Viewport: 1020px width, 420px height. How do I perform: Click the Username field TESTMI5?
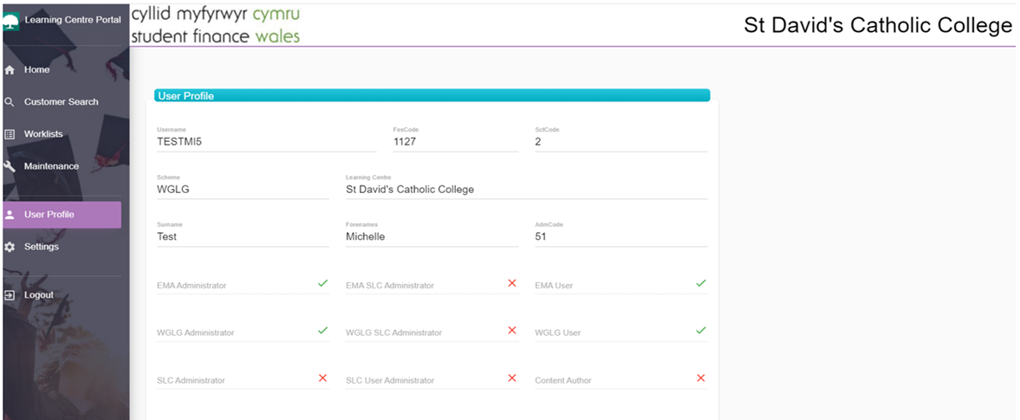(267, 139)
